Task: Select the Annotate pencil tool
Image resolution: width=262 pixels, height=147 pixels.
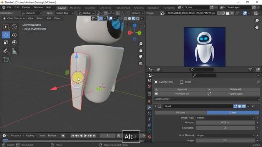Action: tap(6, 51)
